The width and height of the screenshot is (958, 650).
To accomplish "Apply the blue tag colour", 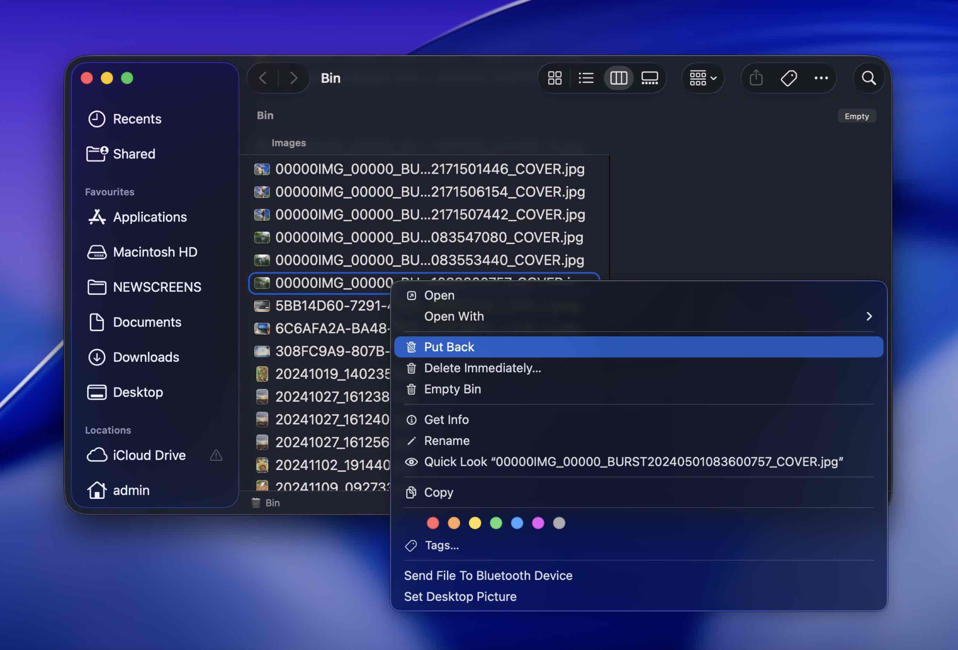I will 517,523.
